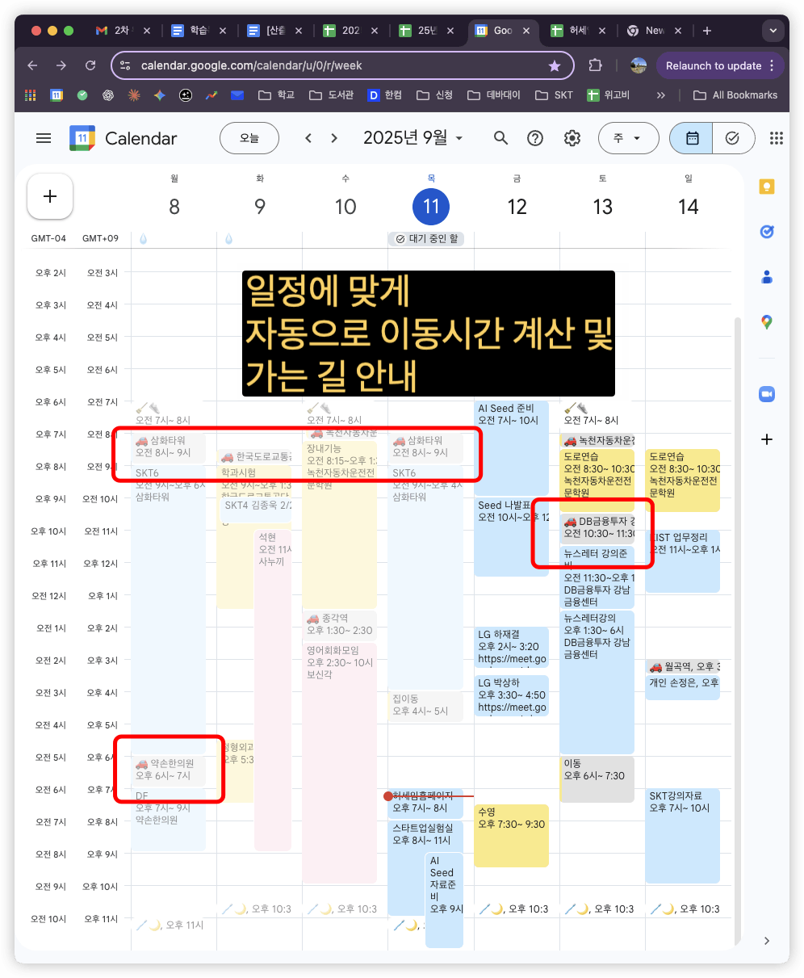The image size is (804, 978).
Task: Open Chrome tab search dropdown
Action: (x=773, y=31)
